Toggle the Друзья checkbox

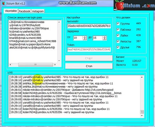pos(118,47)
